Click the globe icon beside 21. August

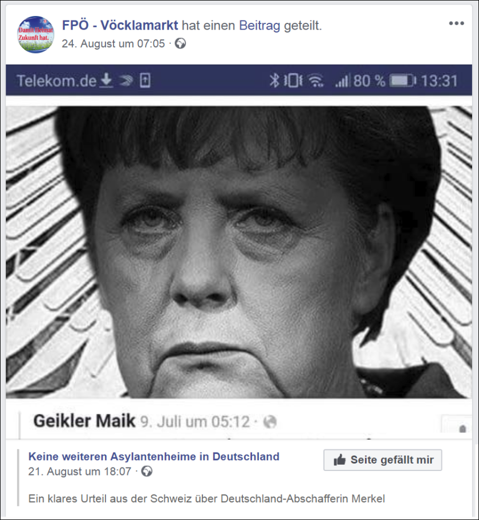147,471
